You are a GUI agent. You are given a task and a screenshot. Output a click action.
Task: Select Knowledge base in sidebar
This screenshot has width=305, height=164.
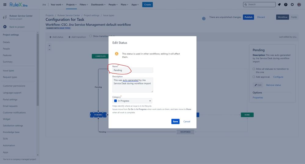click(11, 132)
